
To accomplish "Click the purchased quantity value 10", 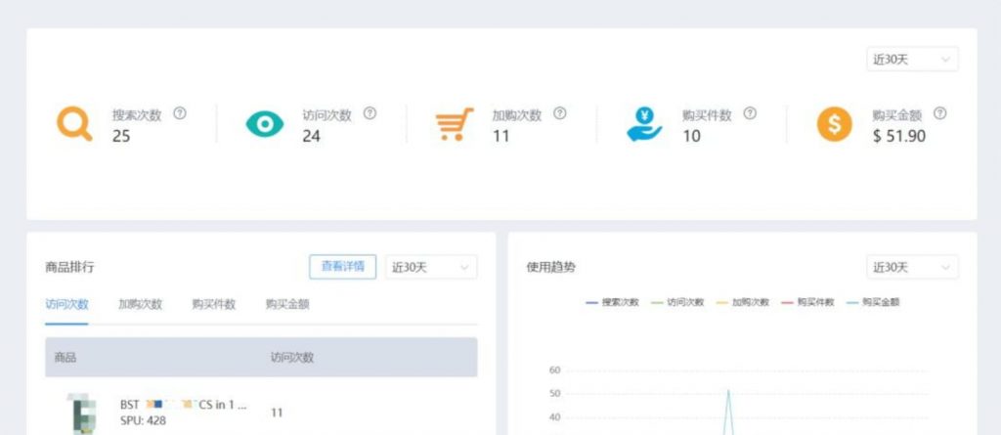I will tap(691, 136).
